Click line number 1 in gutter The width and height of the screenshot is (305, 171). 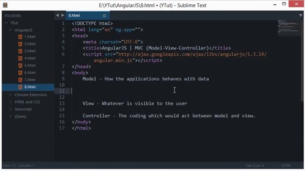click(63, 23)
